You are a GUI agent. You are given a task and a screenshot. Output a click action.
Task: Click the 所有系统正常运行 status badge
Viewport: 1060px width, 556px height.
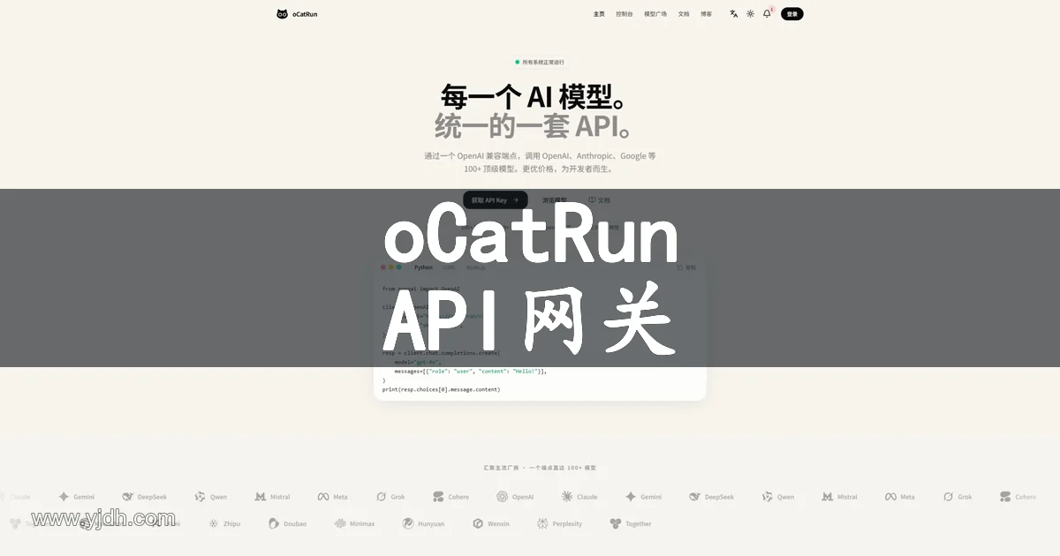pyautogui.click(x=540, y=63)
